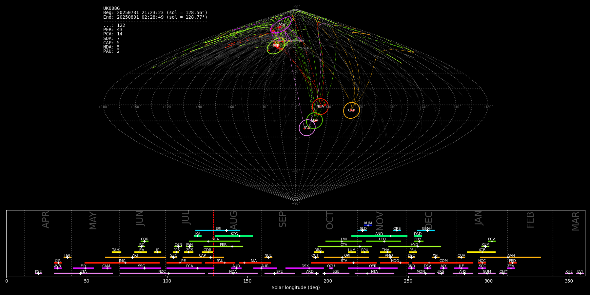
Task: Click the DRA shower bar
Action: coord(319,252)
